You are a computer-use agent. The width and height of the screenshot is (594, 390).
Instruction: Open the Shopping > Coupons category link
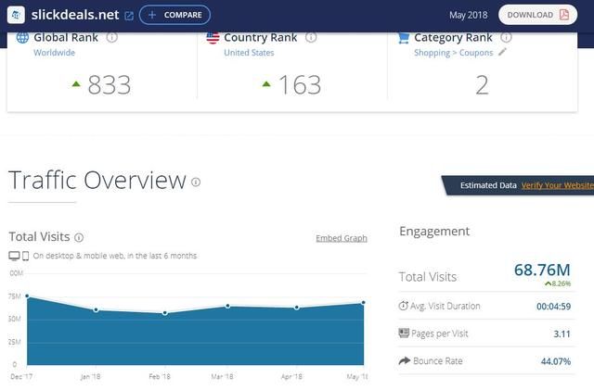(x=454, y=53)
